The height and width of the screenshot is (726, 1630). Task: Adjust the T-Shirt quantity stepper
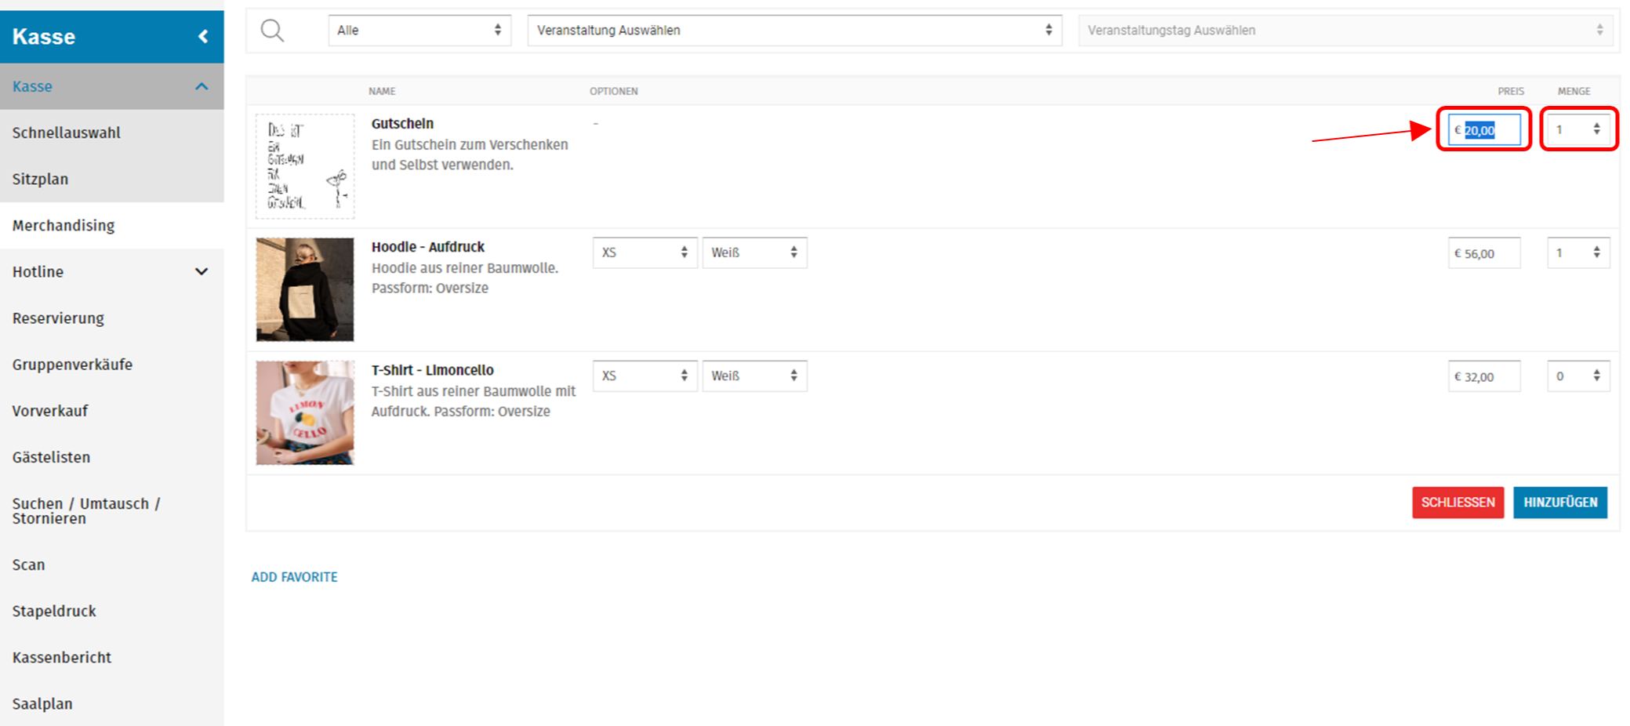(x=1596, y=376)
